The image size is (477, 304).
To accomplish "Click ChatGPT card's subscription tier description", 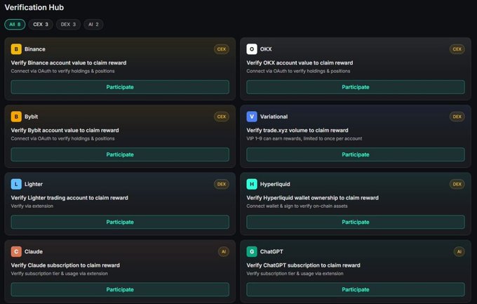I will click(295, 274).
